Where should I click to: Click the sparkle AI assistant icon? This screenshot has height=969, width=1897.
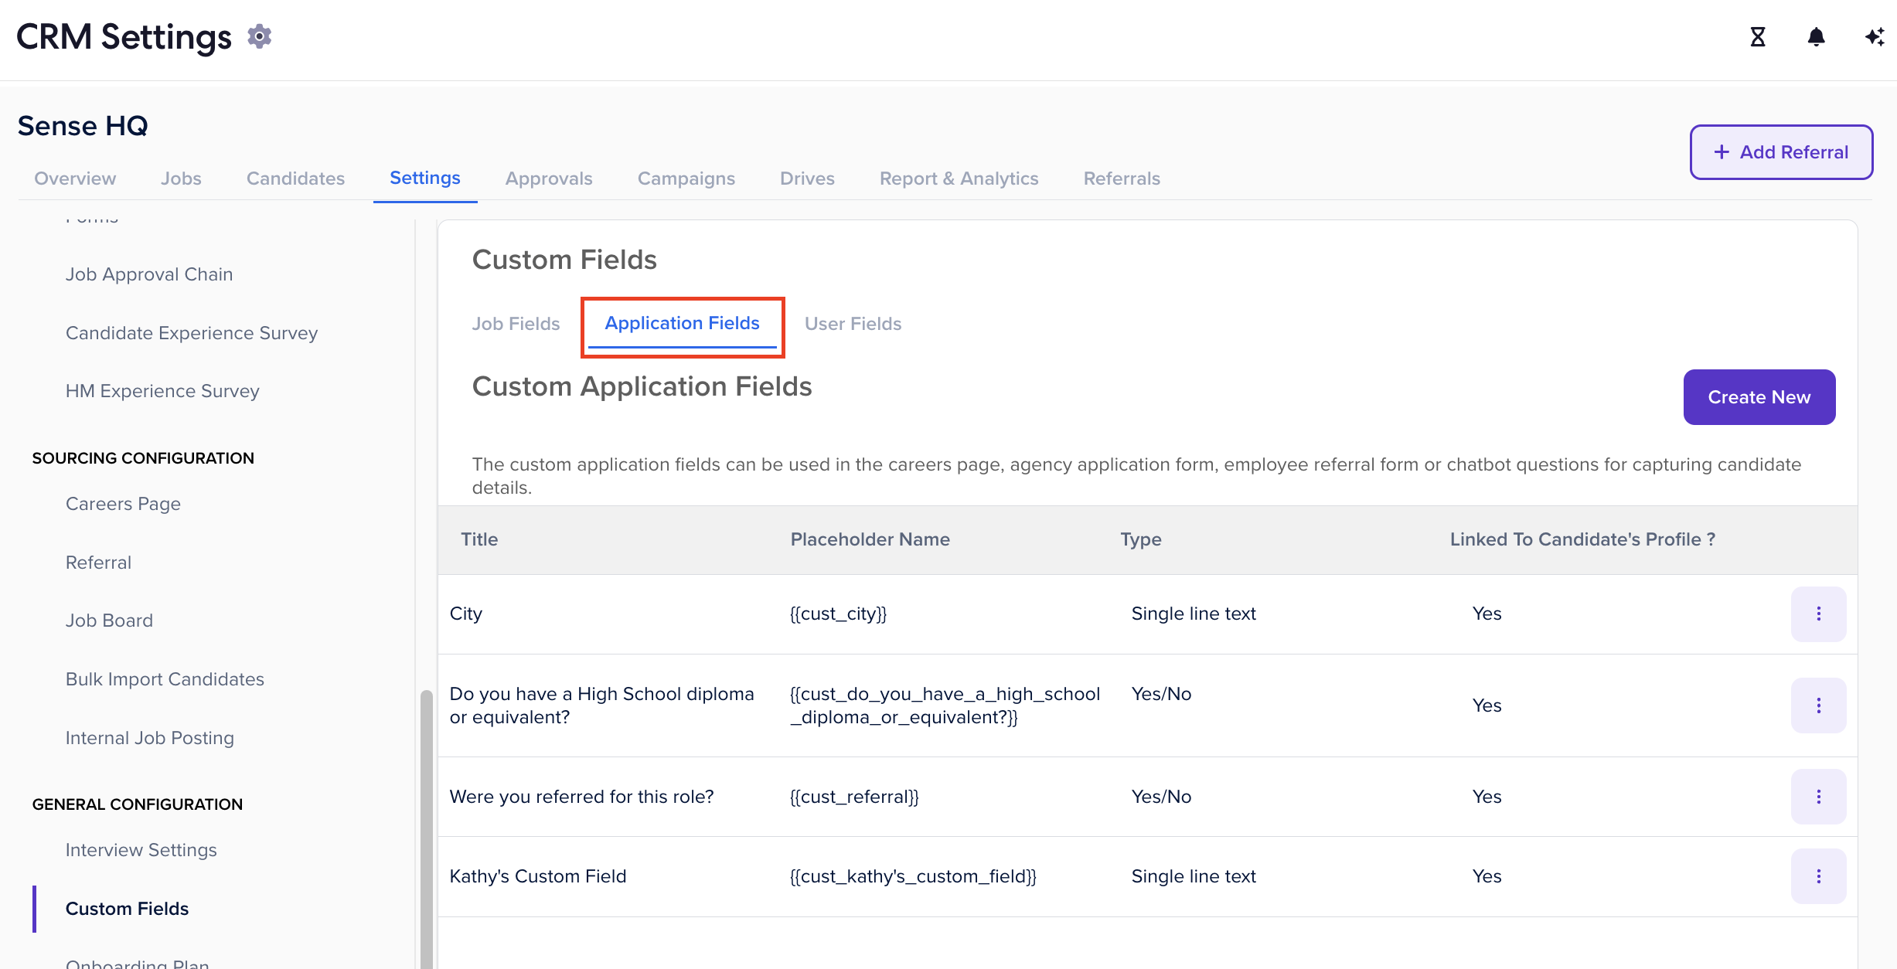point(1875,36)
